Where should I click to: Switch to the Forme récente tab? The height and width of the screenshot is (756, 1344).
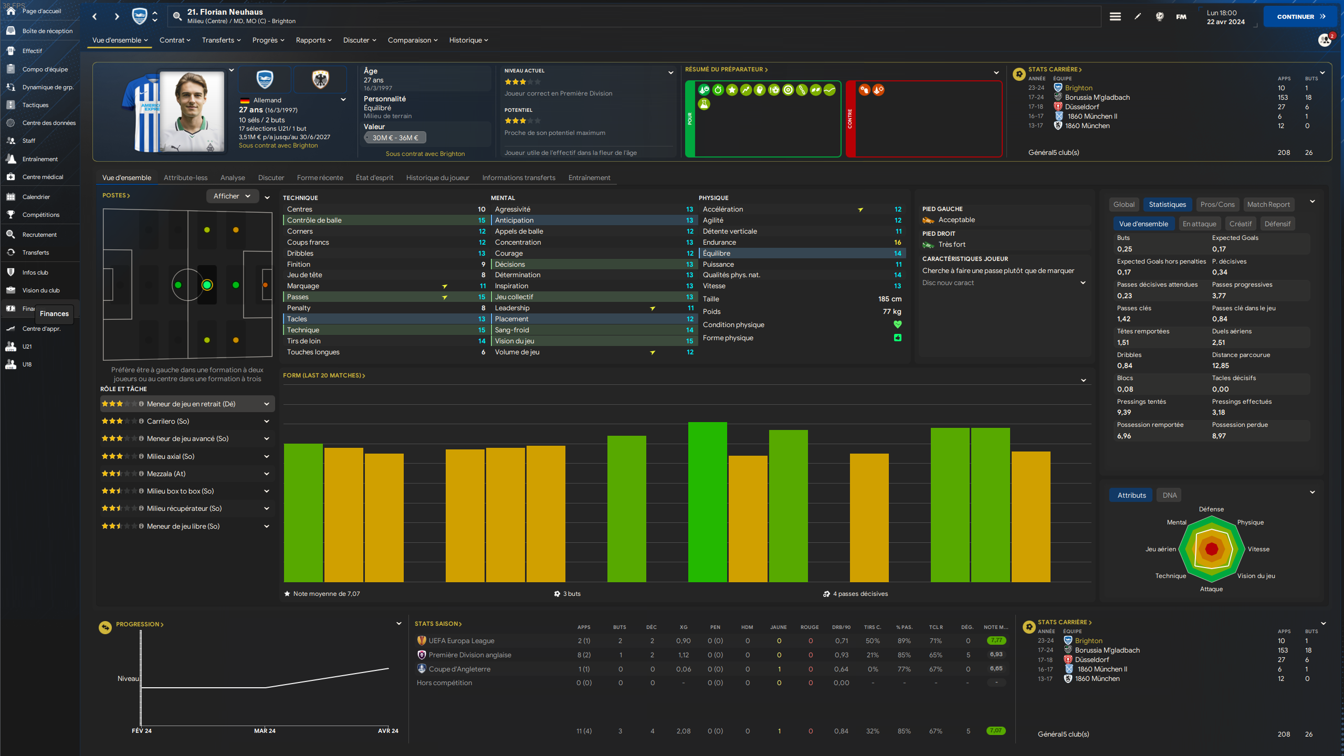320,177
